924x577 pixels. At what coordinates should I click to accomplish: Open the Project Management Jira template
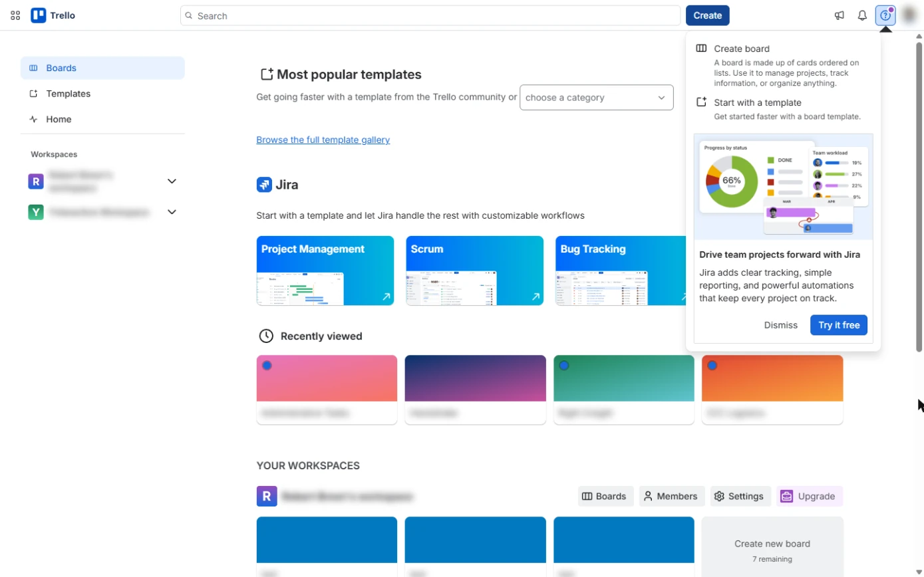[325, 271]
